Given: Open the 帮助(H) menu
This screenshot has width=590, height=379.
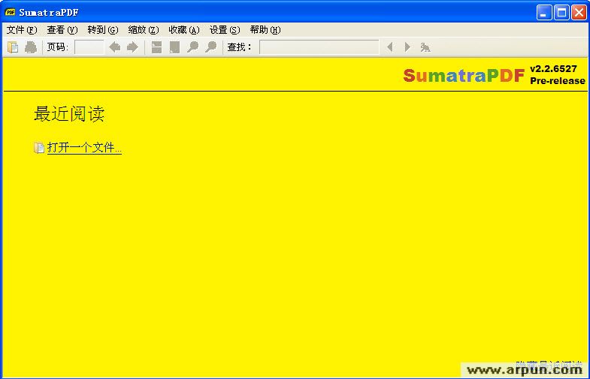Looking at the screenshot, I should pyautogui.click(x=265, y=30).
